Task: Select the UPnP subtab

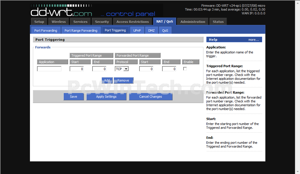Action: pyautogui.click(x=137, y=31)
